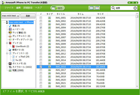This screenshot has height=95, width=140.
Task: Select the IMG_0012 title cell
Action: pyautogui.click(x=61, y=54)
